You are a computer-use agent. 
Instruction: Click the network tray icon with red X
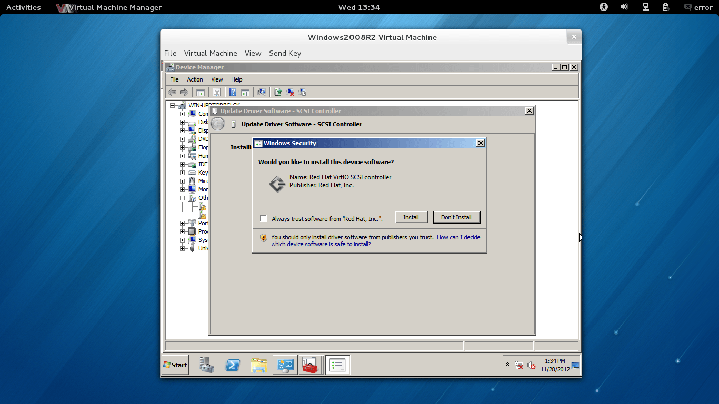[519, 365]
